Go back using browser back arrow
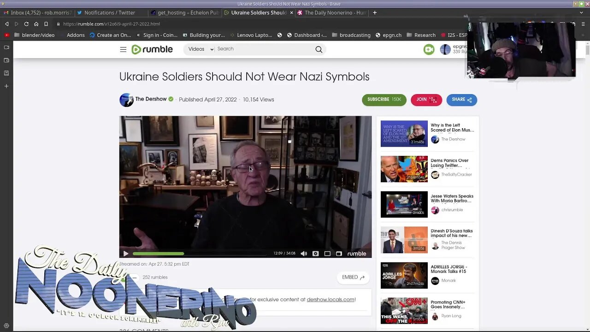590x332 pixels. pos(6,24)
